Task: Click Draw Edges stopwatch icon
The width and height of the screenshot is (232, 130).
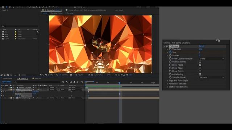Action: [x=170, y=68]
